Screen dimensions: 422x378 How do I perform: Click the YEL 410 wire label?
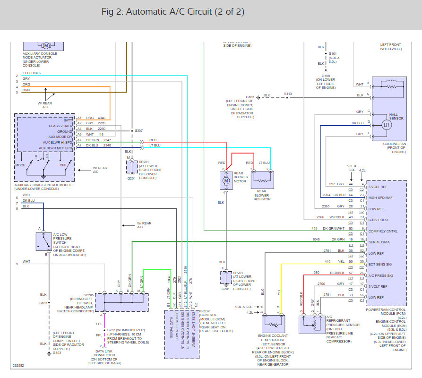tap(341, 261)
